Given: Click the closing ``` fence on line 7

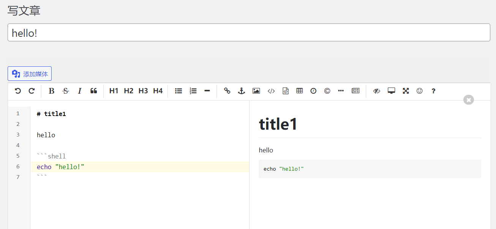Looking at the screenshot, I should click(42, 176).
